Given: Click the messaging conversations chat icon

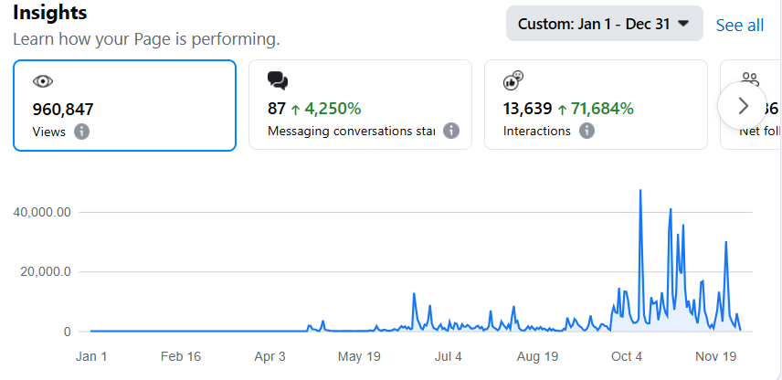Looking at the screenshot, I should tap(278, 81).
